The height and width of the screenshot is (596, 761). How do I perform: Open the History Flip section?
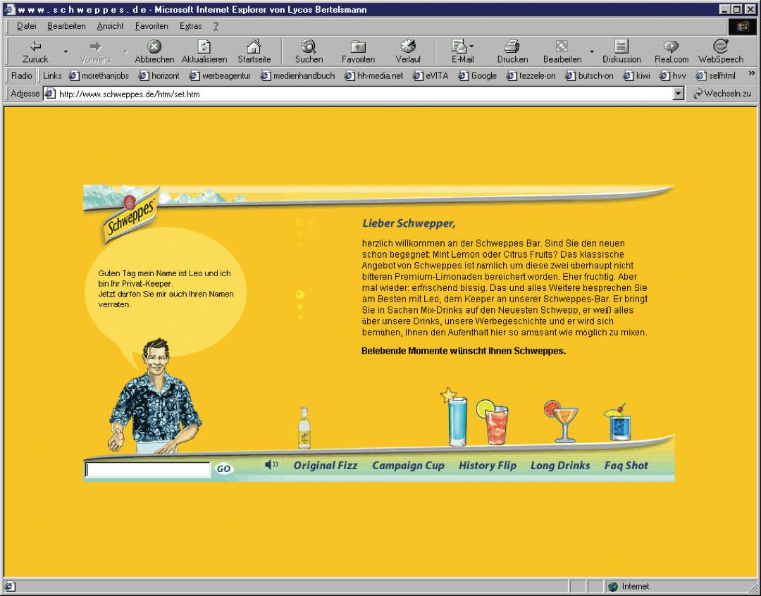point(488,466)
